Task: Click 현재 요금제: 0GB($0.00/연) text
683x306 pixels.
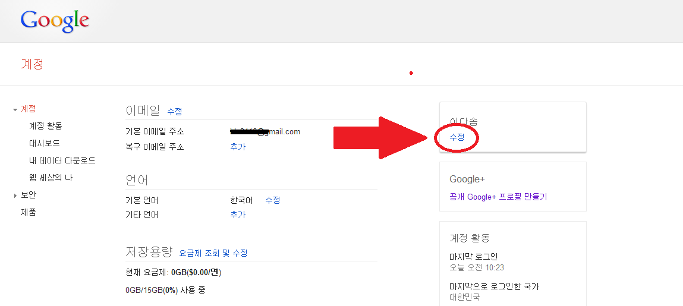Action: pos(174,273)
